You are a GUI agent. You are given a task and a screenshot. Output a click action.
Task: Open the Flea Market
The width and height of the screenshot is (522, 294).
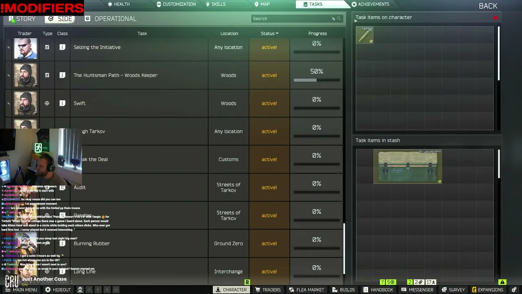(307, 290)
